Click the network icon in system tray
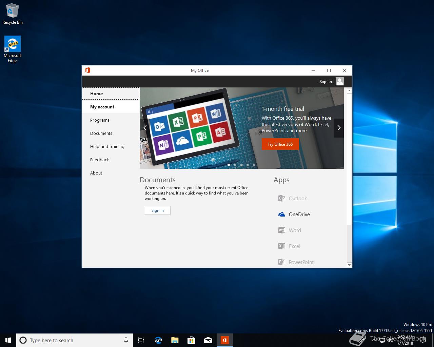Image resolution: width=434 pixels, height=347 pixels. click(x=382, y=340)
